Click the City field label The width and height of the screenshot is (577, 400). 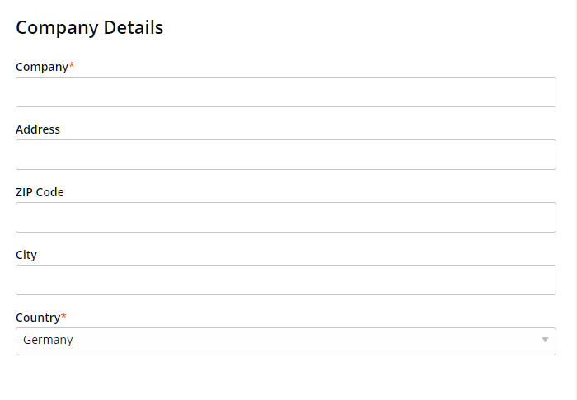26,255
